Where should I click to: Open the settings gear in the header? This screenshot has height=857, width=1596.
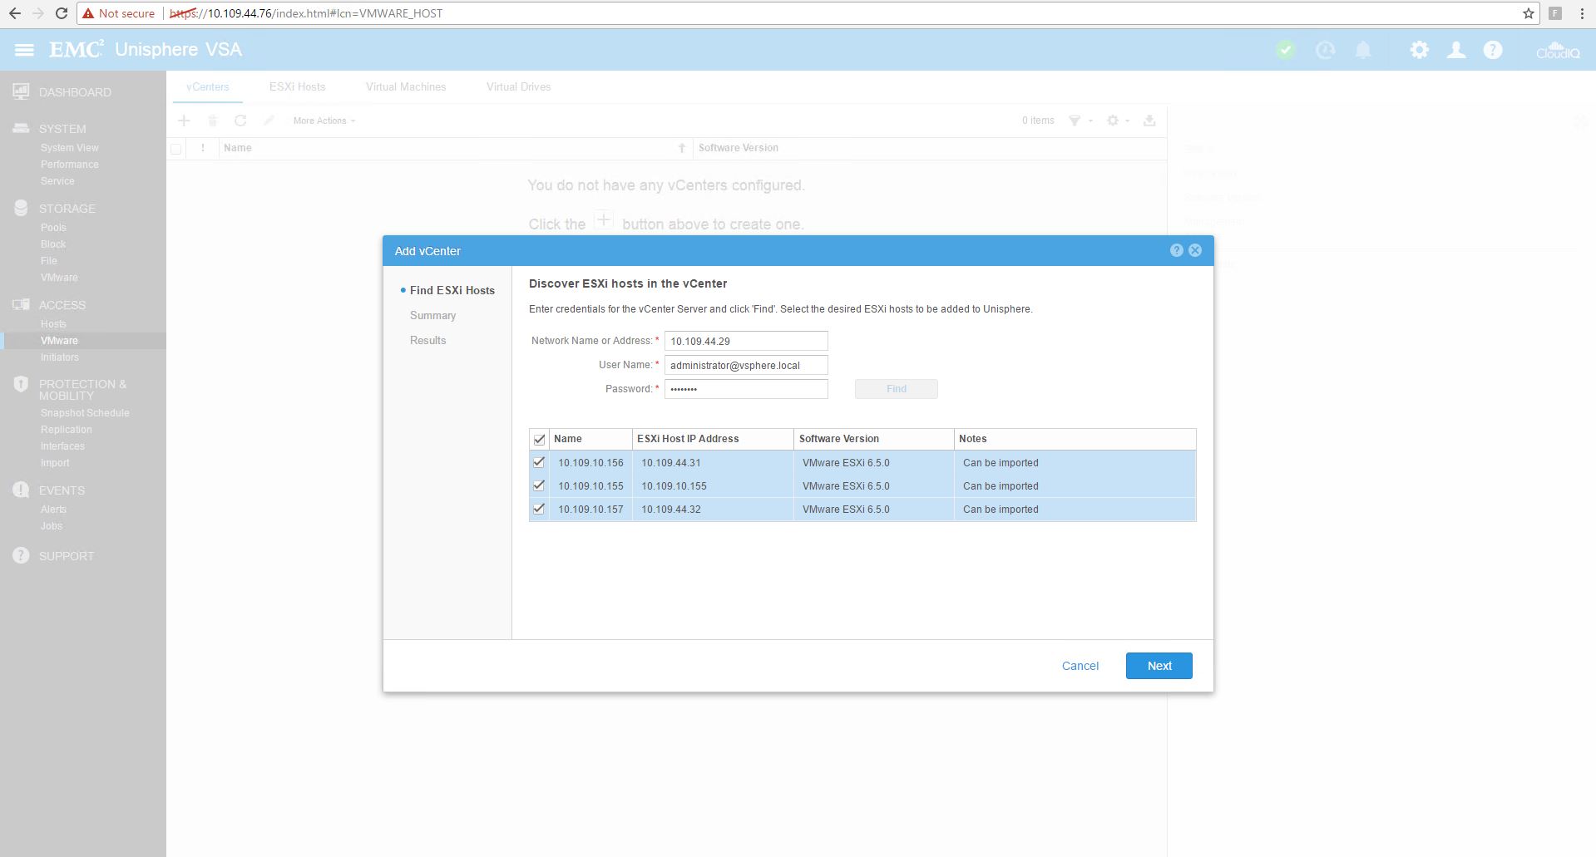point(1419,50)
